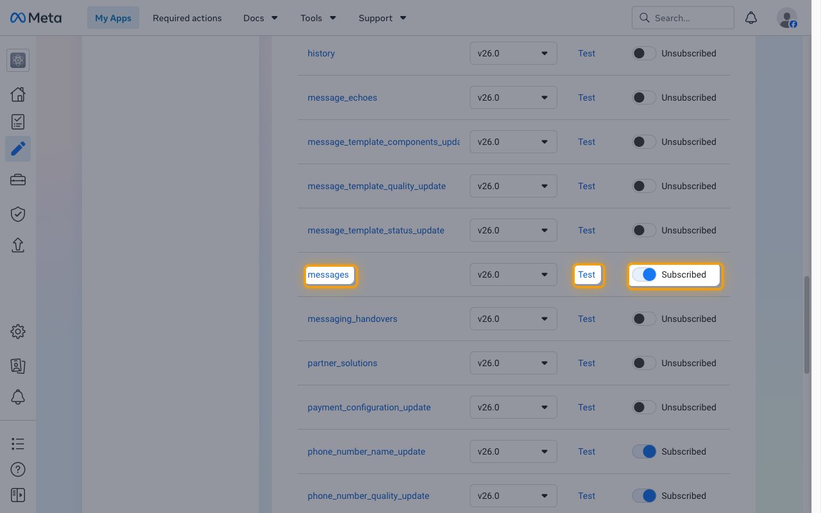The height and width of the screenshot is (513, 821).
Task: Disable the phone_number_quality_update subscription toggle
Action: point(644,496)
